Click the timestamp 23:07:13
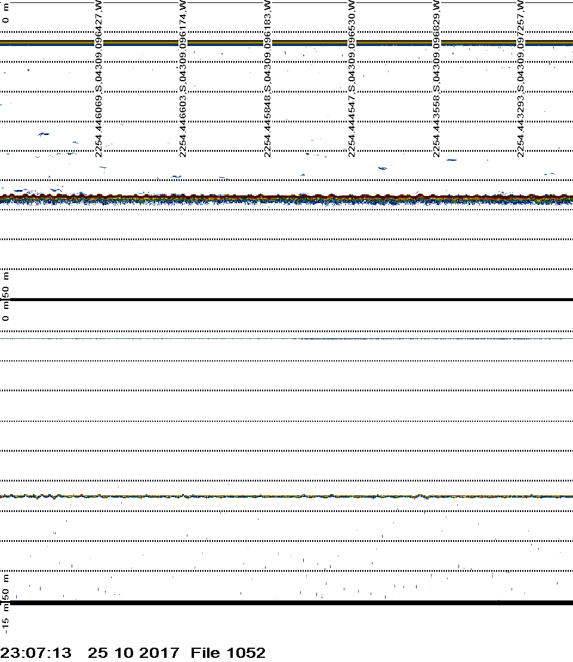 (x=36, y=653)
